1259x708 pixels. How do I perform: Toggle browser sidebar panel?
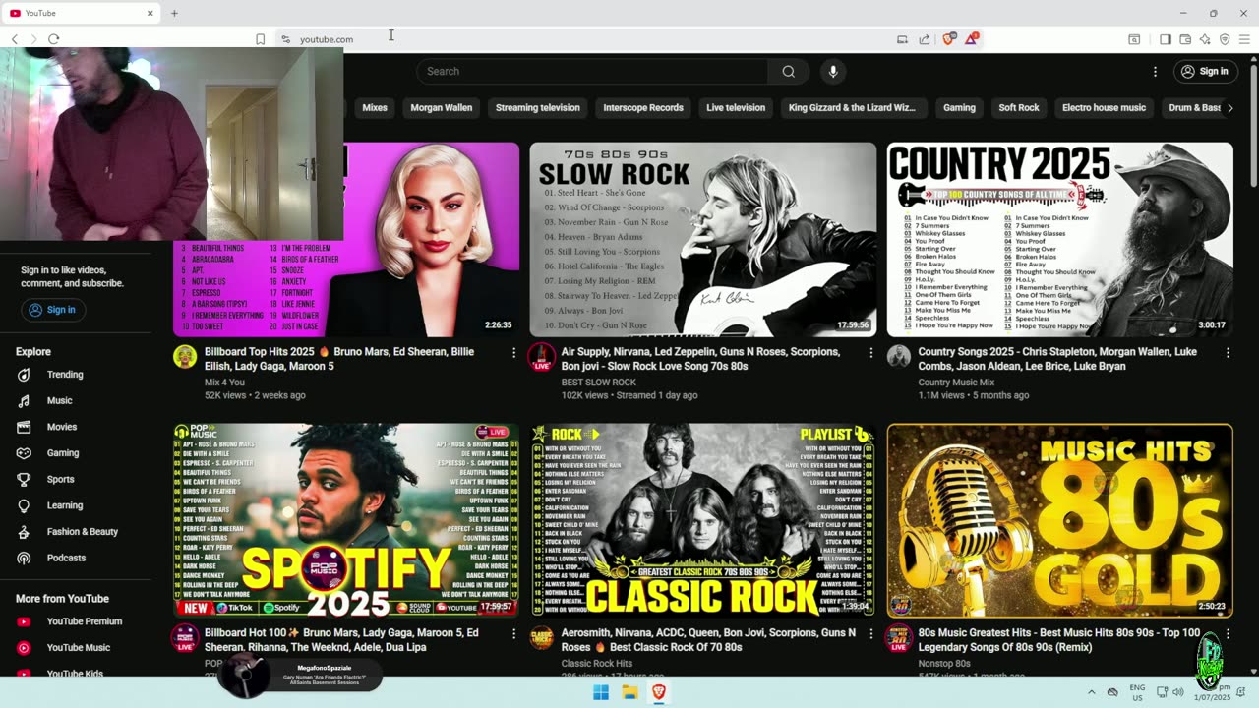(x=1166, y=39)
